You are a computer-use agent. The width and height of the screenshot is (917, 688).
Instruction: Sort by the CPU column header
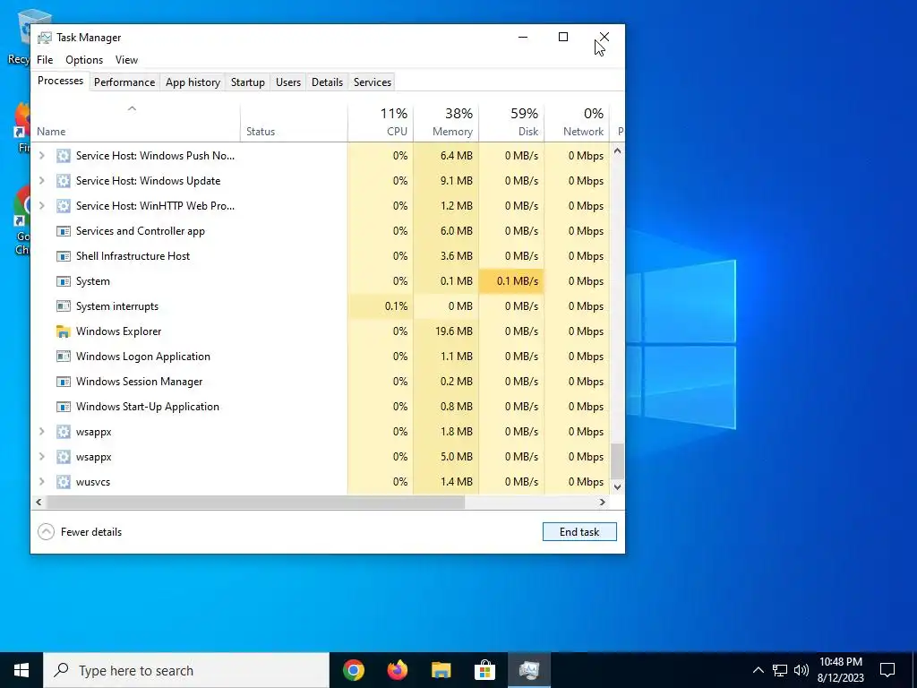point(381,123)
